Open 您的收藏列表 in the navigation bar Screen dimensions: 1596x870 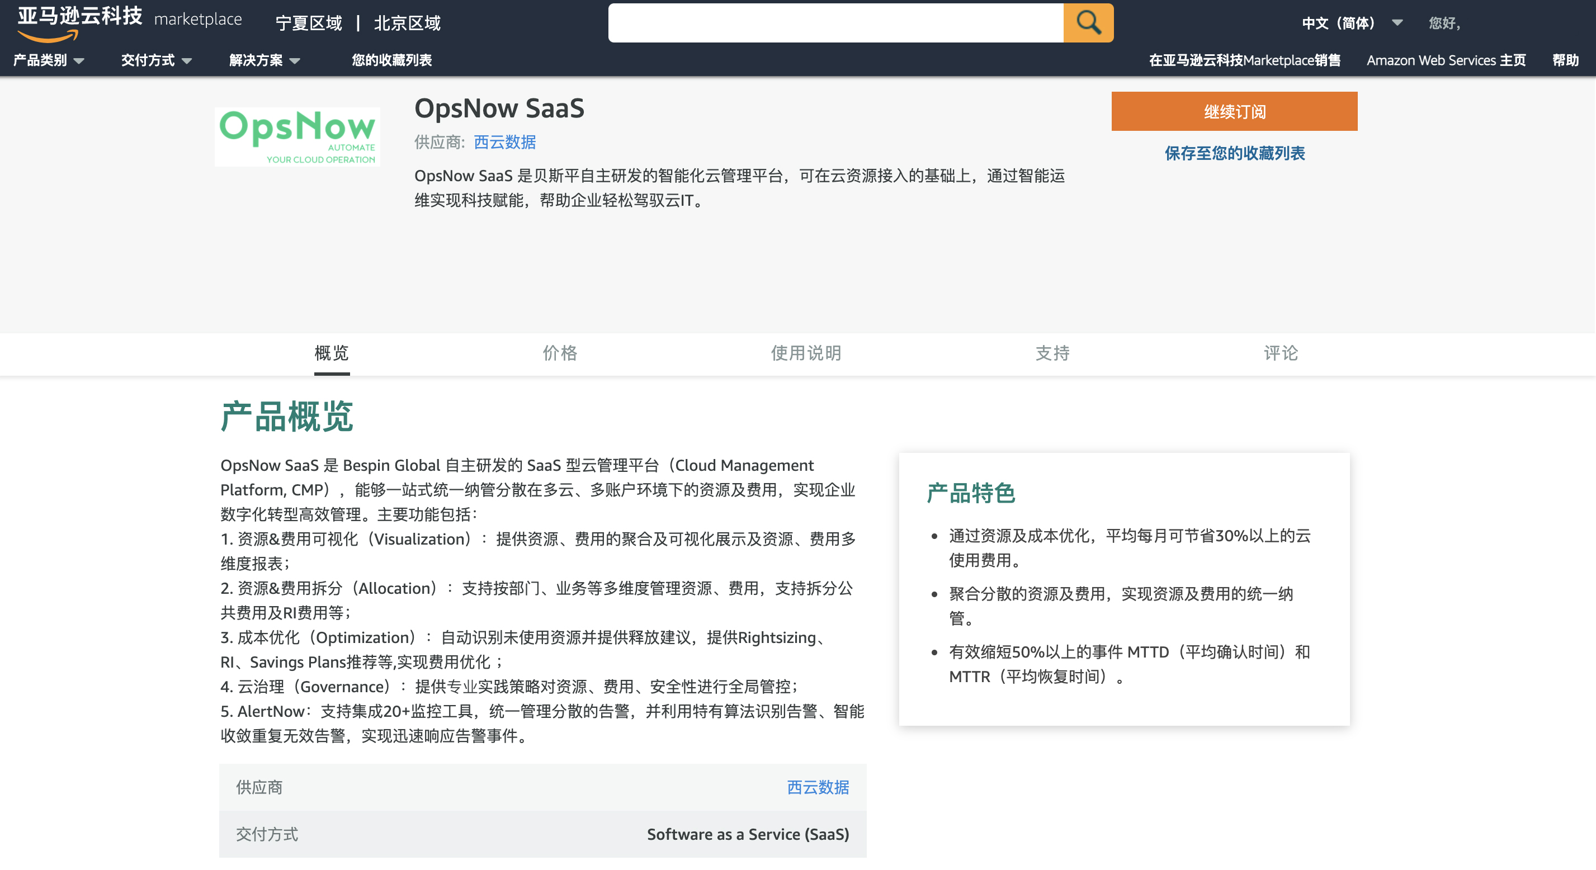(391, 60)
